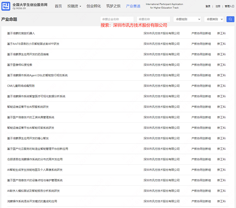
Task: Open the 筑梦之旅 section
Action: click(x=113, y=6)
